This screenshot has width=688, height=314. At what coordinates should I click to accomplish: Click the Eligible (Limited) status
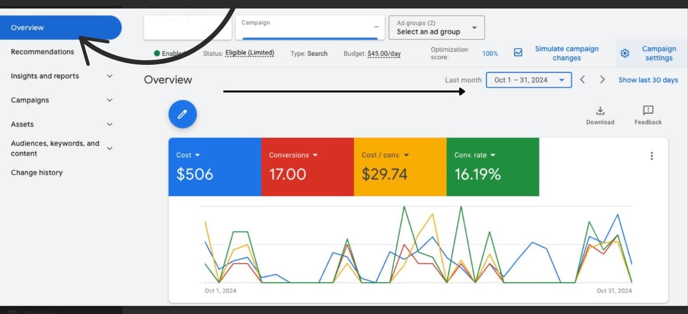250,53
